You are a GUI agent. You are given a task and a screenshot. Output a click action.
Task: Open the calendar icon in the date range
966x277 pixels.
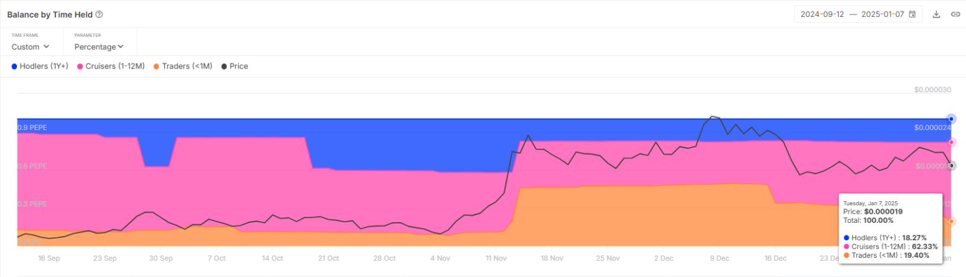tap(912, 14)
